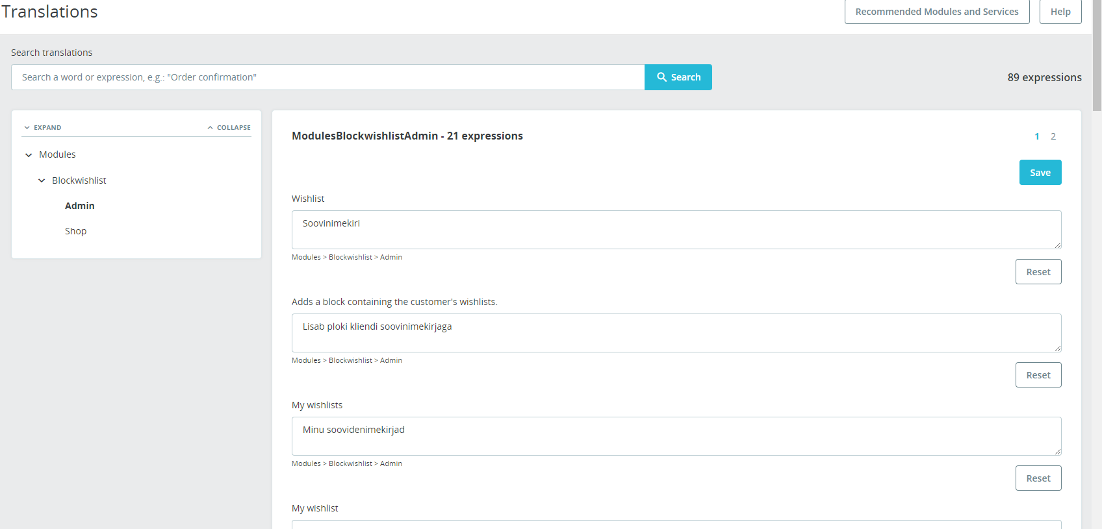Edit the 'Minu soovidenimekirjad' translation box
Viewport: 1102px width, 529px height.
coord(676,436)
